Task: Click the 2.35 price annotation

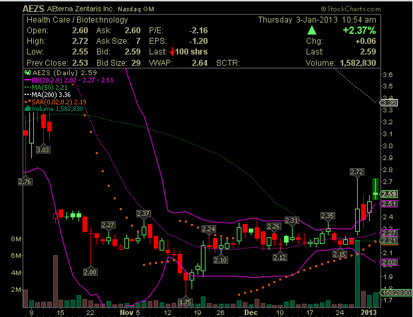Action: click(327, 215)
